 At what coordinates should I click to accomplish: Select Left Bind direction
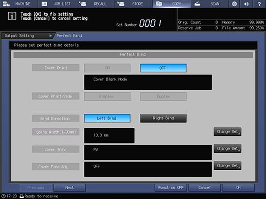107,118
